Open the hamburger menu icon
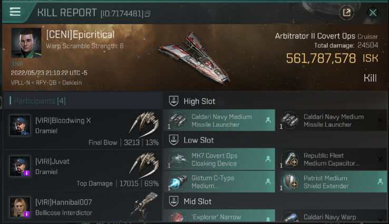389x224 pixels. 15,12
